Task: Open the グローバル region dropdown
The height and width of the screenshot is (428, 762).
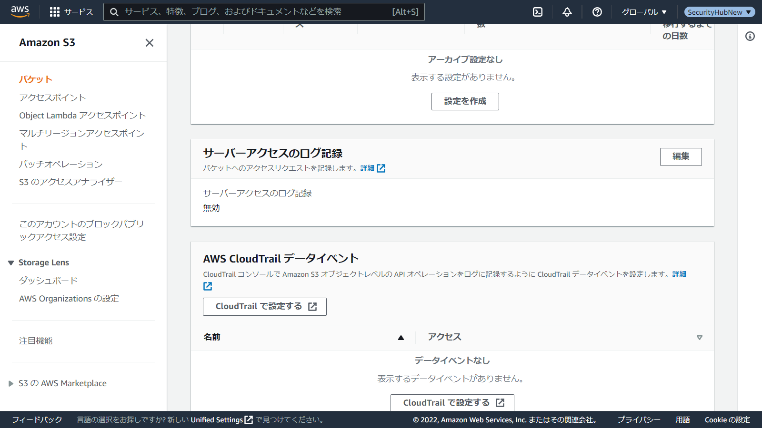Action: [644, 12]
